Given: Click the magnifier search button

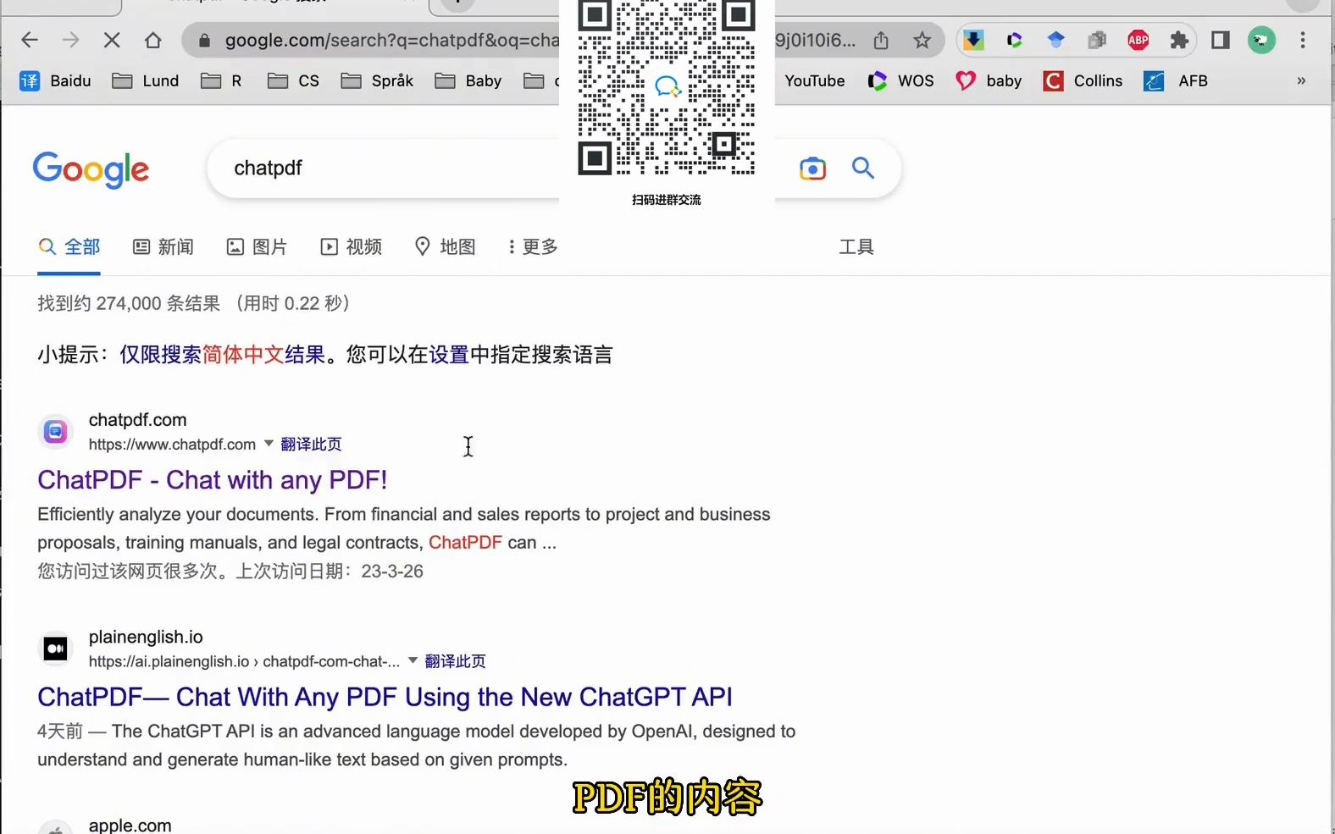Looking at the screenshot, I should point(863,168).
